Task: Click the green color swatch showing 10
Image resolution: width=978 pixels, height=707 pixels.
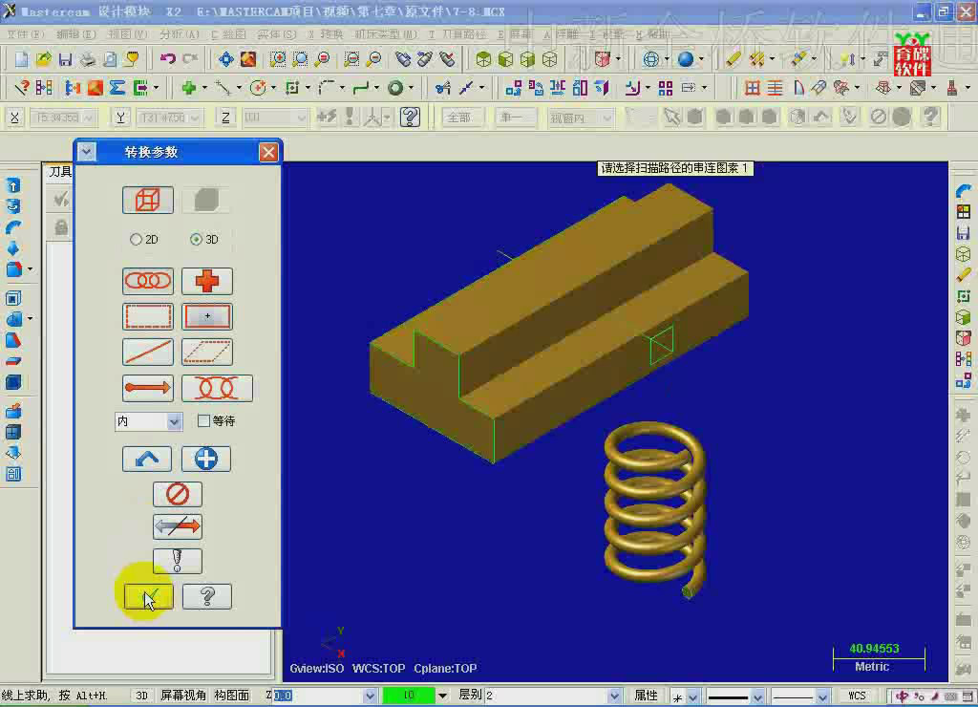Action: [409, 696]
